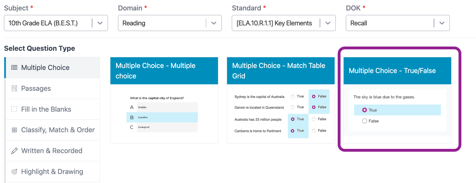
Task: Switch to the Passages question type
Action: [36, 89]
